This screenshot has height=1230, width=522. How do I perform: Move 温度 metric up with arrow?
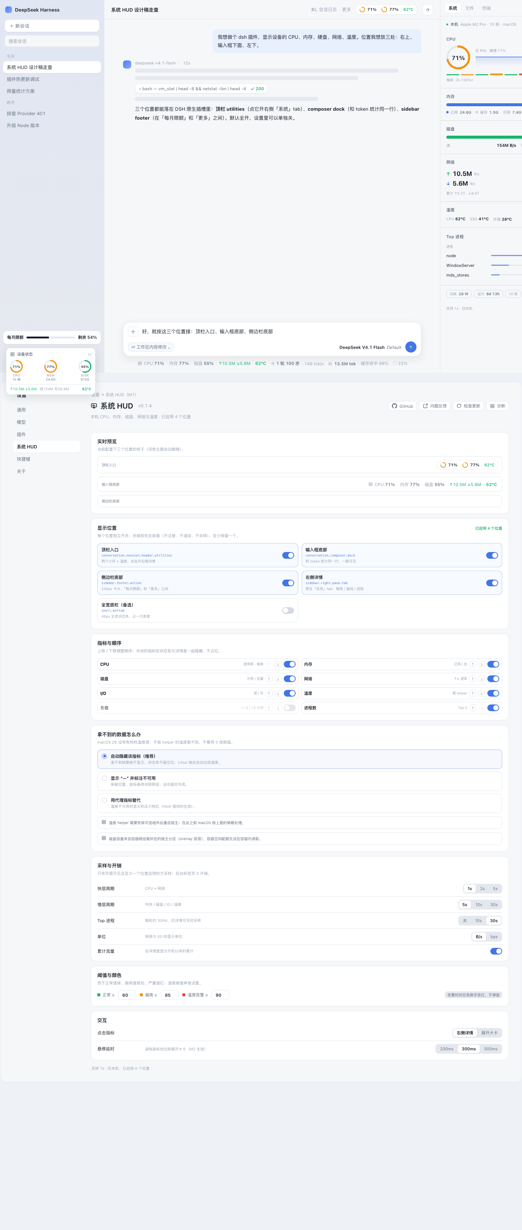[x=472, y=693]
